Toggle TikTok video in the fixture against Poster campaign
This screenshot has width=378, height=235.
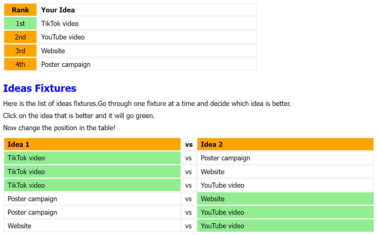[x=92, y=158]
